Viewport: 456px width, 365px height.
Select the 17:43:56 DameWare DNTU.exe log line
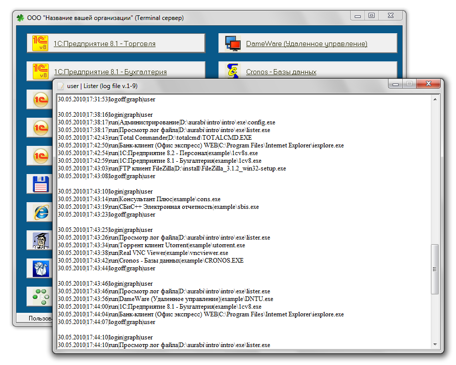[x=165, y=299]
